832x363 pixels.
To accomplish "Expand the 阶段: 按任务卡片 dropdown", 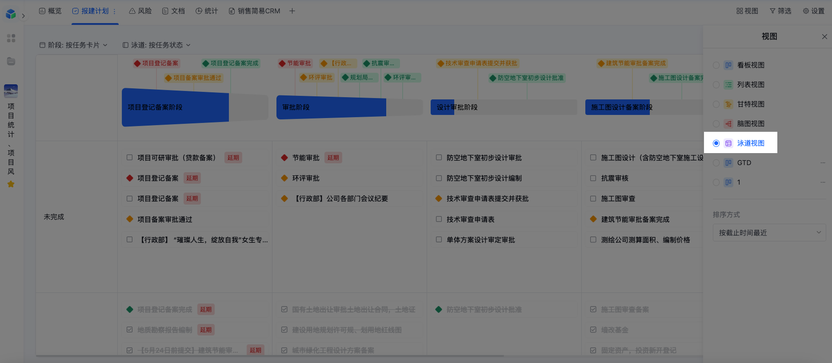I will (x=73, y=45).
